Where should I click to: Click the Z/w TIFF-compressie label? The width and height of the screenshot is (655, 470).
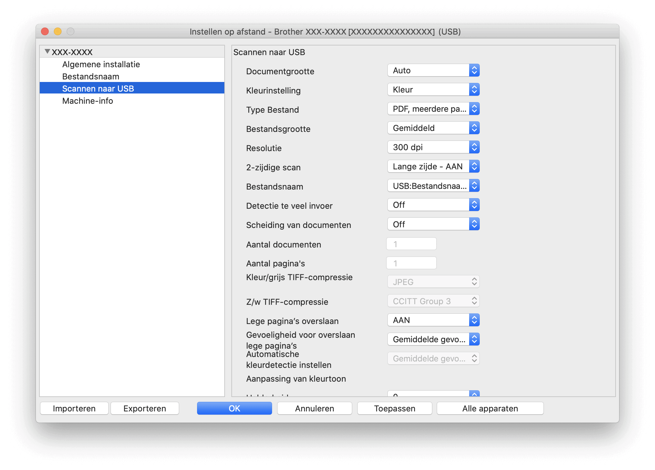(287, 302)
